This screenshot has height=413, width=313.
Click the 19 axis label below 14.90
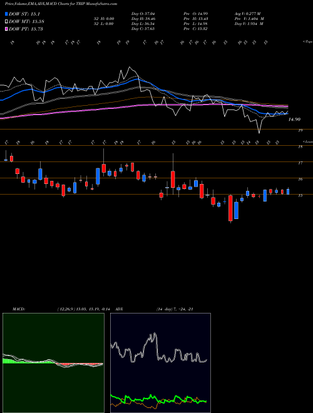point(300,130)
